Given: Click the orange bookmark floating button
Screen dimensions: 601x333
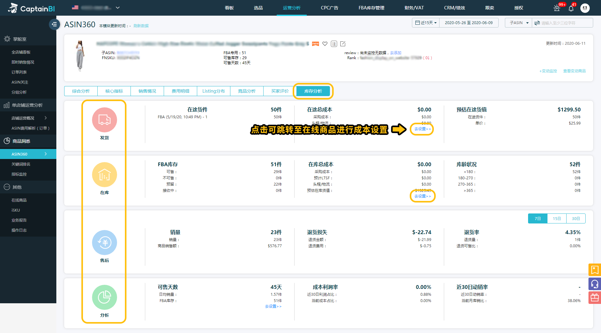Looking at the screenshot, I should click(x=595, y=270).
